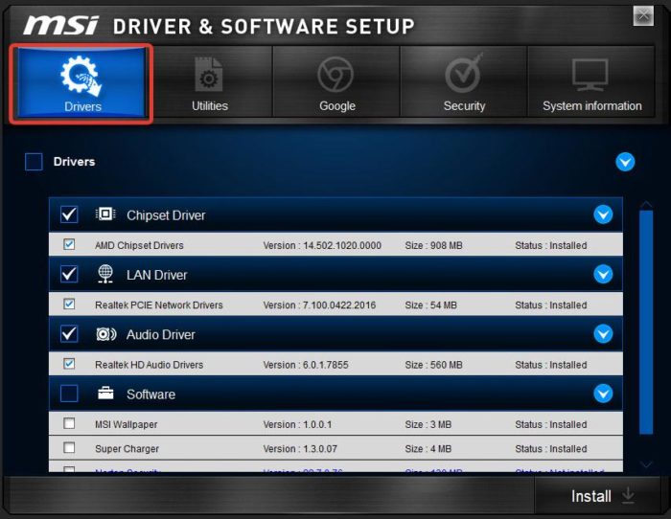Click the scrollbar down arrow

646,464
